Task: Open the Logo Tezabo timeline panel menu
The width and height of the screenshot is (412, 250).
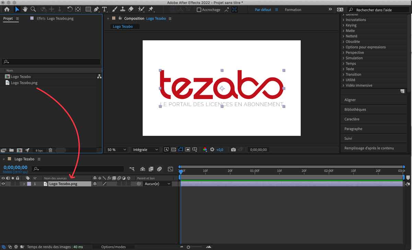Action: click(x=39, y=159)
